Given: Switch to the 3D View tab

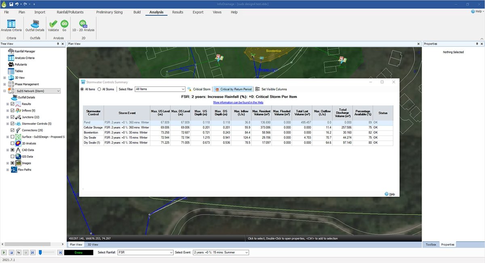Looking at the screenshot, I should point(93,244).
